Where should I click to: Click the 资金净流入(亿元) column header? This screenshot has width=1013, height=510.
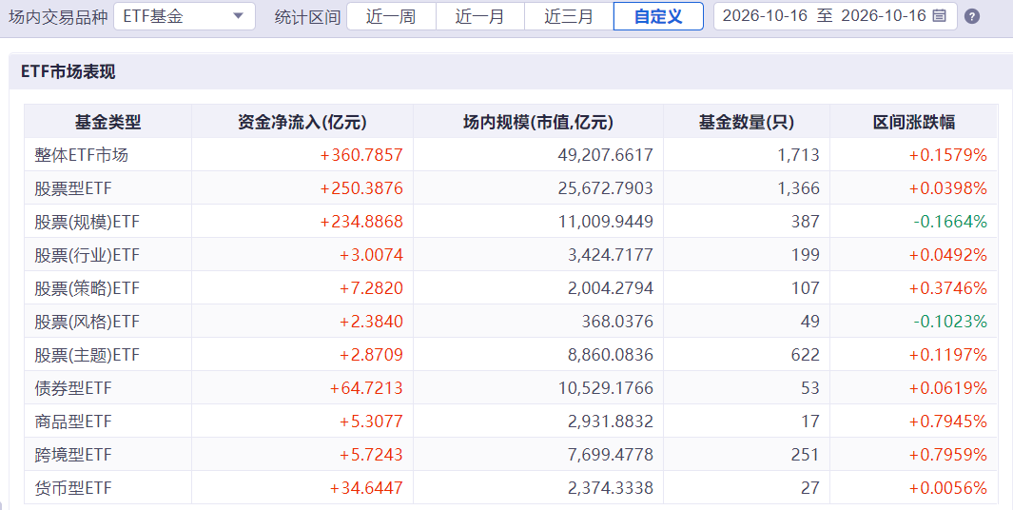pyautogui.click(x=302, y=122)
